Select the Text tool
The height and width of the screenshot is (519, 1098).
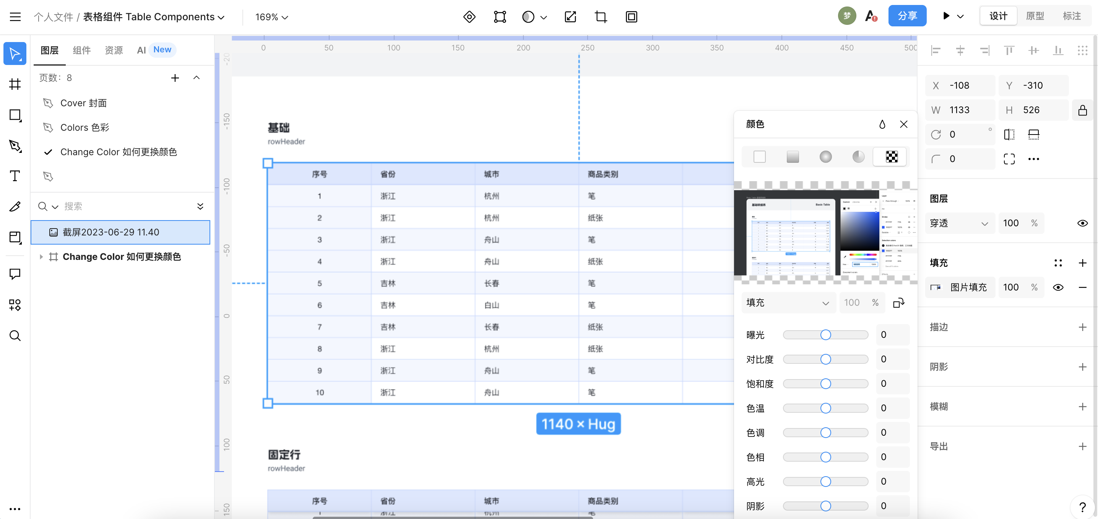click(x=15, y=176)
